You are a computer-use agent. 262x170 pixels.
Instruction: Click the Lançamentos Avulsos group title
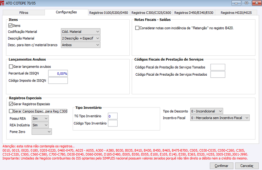pos(27,59)
